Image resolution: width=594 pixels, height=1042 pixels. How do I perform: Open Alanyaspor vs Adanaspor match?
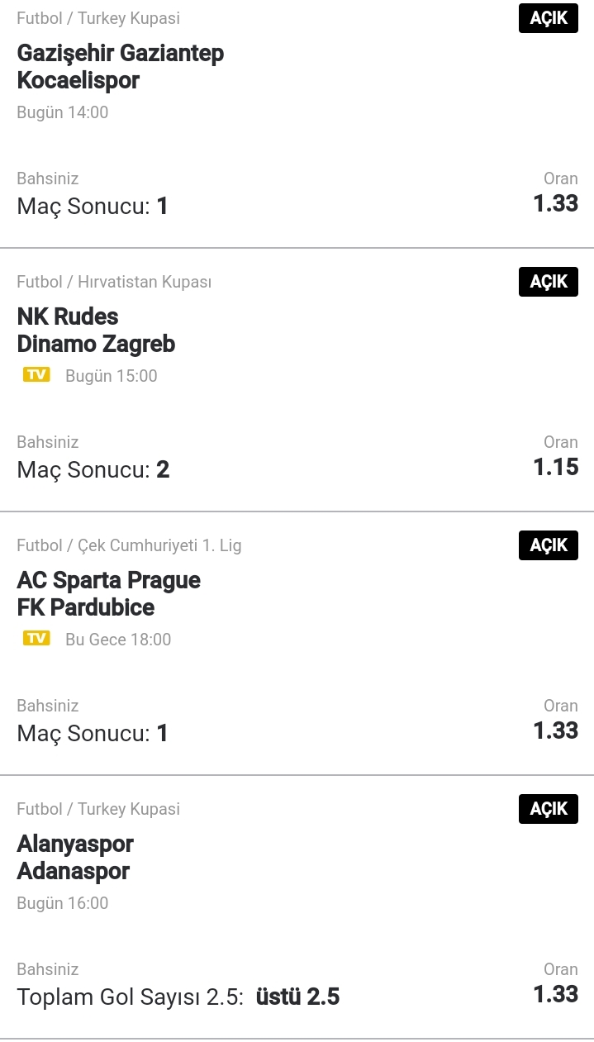(x=75, y=858)
